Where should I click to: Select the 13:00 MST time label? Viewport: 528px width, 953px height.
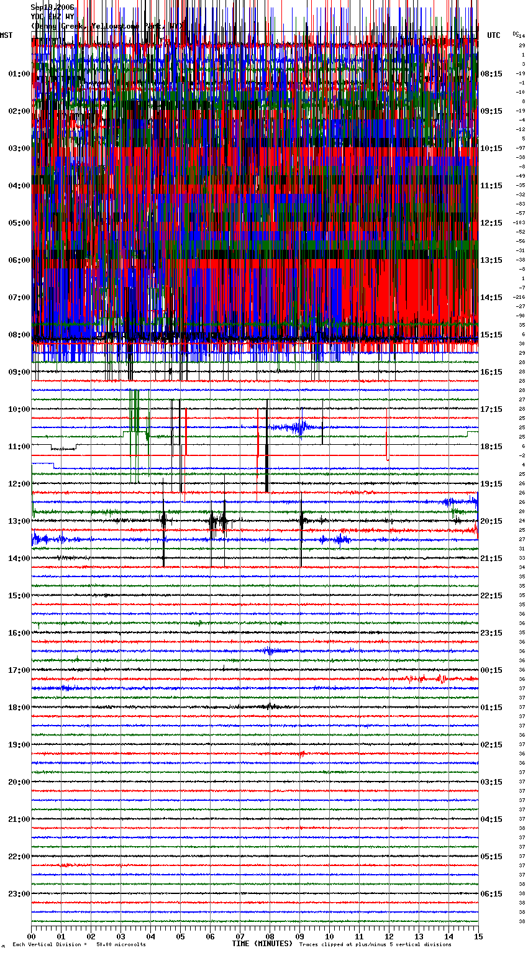click(19, 521)
